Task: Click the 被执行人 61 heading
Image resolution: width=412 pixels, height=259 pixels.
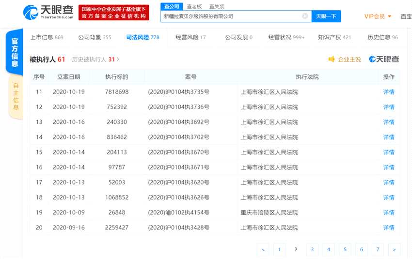Action: coord(48,60)
